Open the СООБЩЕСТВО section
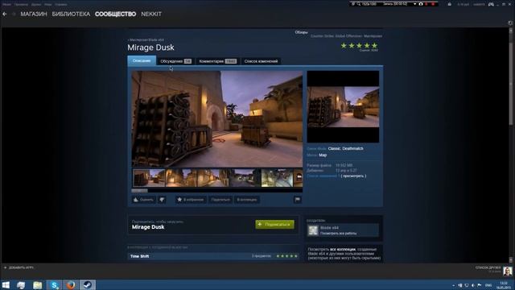The height and width of the screenshot is (290, 515). pyautogui.click(x=115, y=14)
